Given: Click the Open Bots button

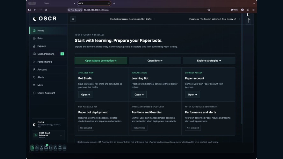Looking at the screenshot, I should (155, 61).
